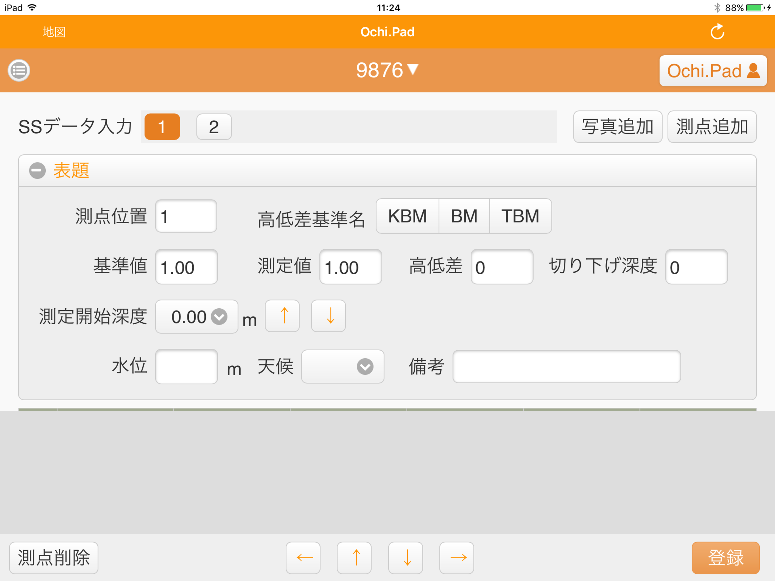Edit the 切り下げ深度 field
The height and width of the screenshot is (581, 775).
[696, 267]
